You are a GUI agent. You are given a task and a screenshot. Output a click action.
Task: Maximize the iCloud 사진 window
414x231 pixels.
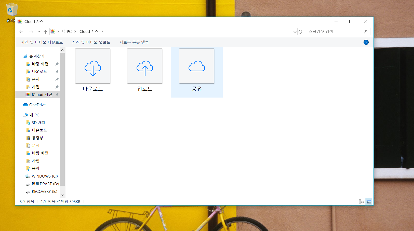(x=351, y=21)
